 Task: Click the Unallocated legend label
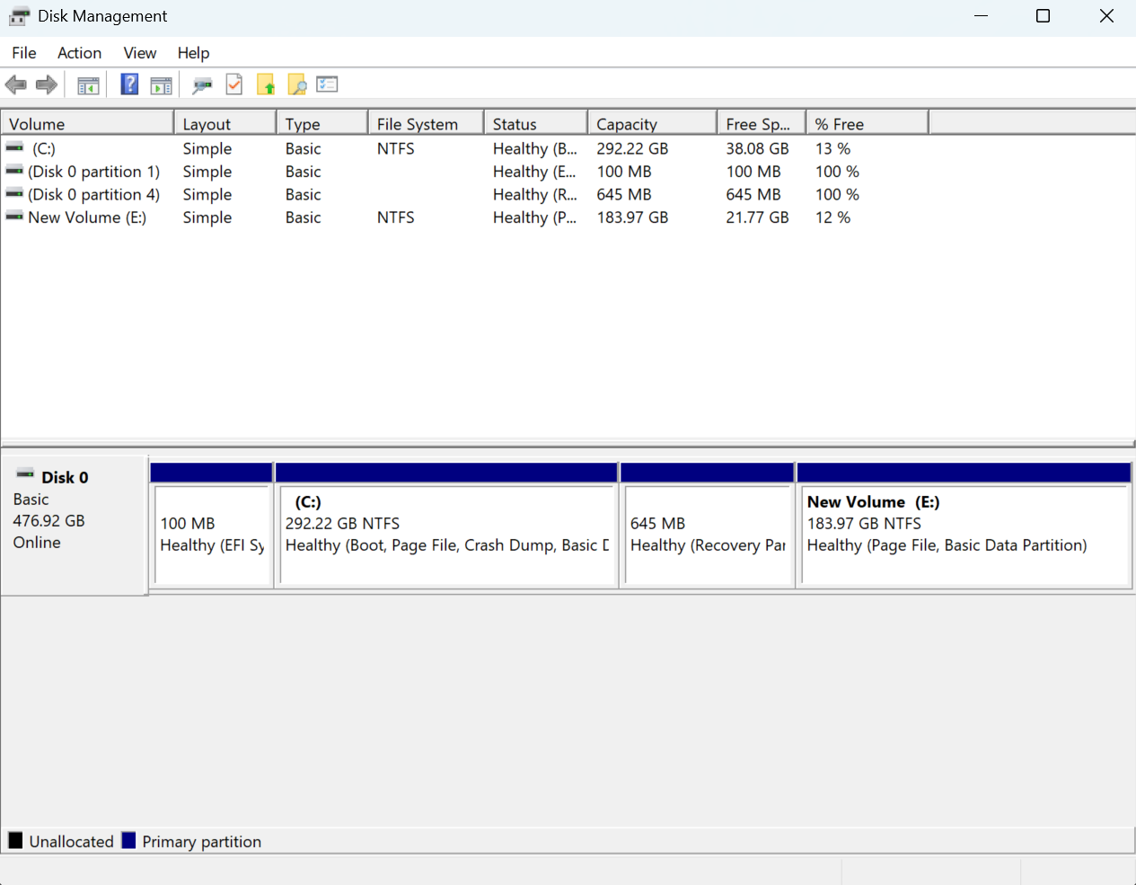[x=72, y=842]
